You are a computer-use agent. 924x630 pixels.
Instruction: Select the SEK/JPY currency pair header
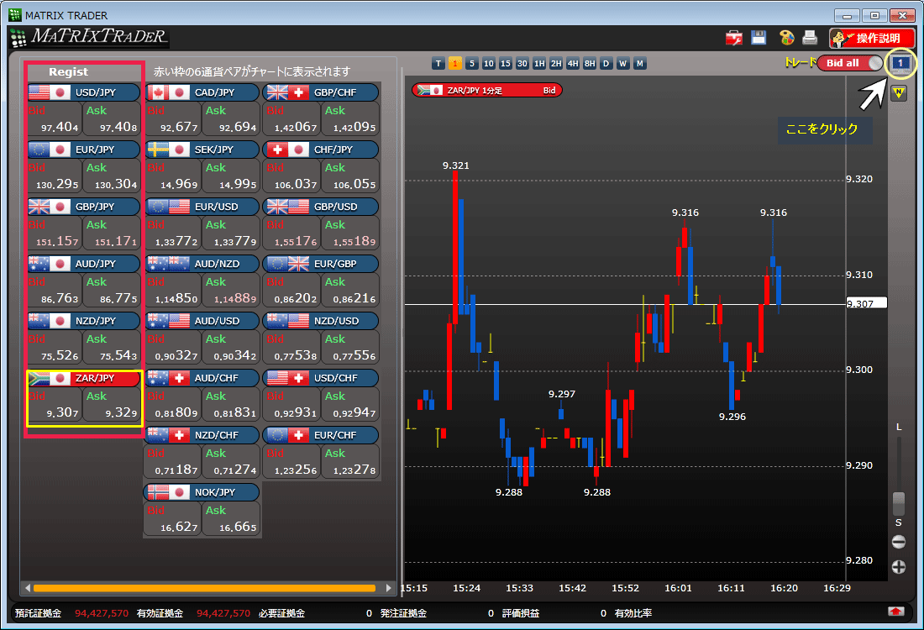202,150
